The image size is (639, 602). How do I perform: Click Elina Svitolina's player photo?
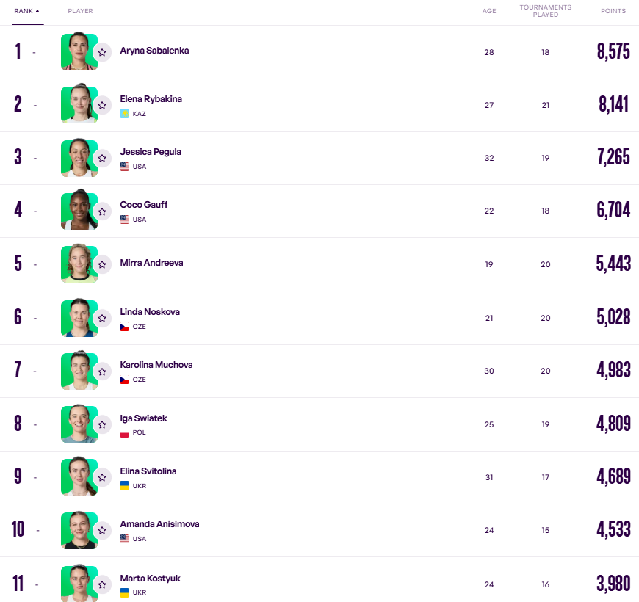pos(79,476)
